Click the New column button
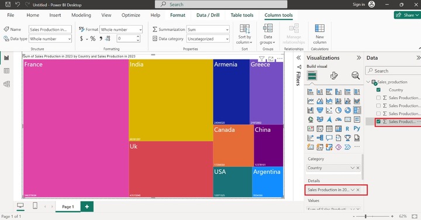Viewport: 421px width, 220px height. [319, 34]
